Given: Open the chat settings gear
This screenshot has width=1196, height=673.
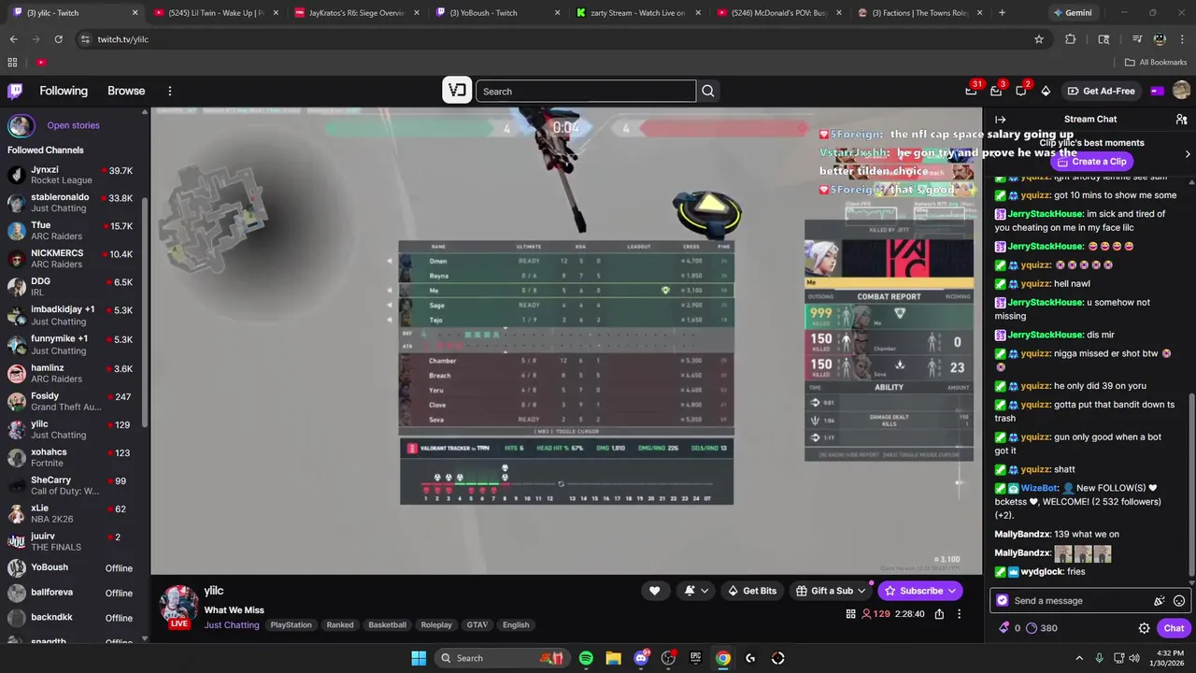Looking at the screenshot, I should click(x=1144, y=628).
